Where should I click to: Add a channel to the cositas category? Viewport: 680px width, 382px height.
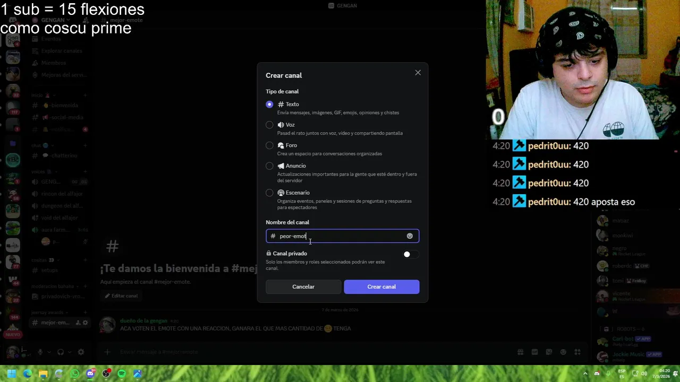(85, 261)
